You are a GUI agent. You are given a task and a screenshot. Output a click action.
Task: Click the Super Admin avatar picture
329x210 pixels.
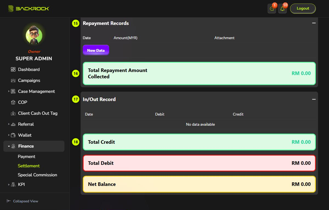[x=34, y=35]
